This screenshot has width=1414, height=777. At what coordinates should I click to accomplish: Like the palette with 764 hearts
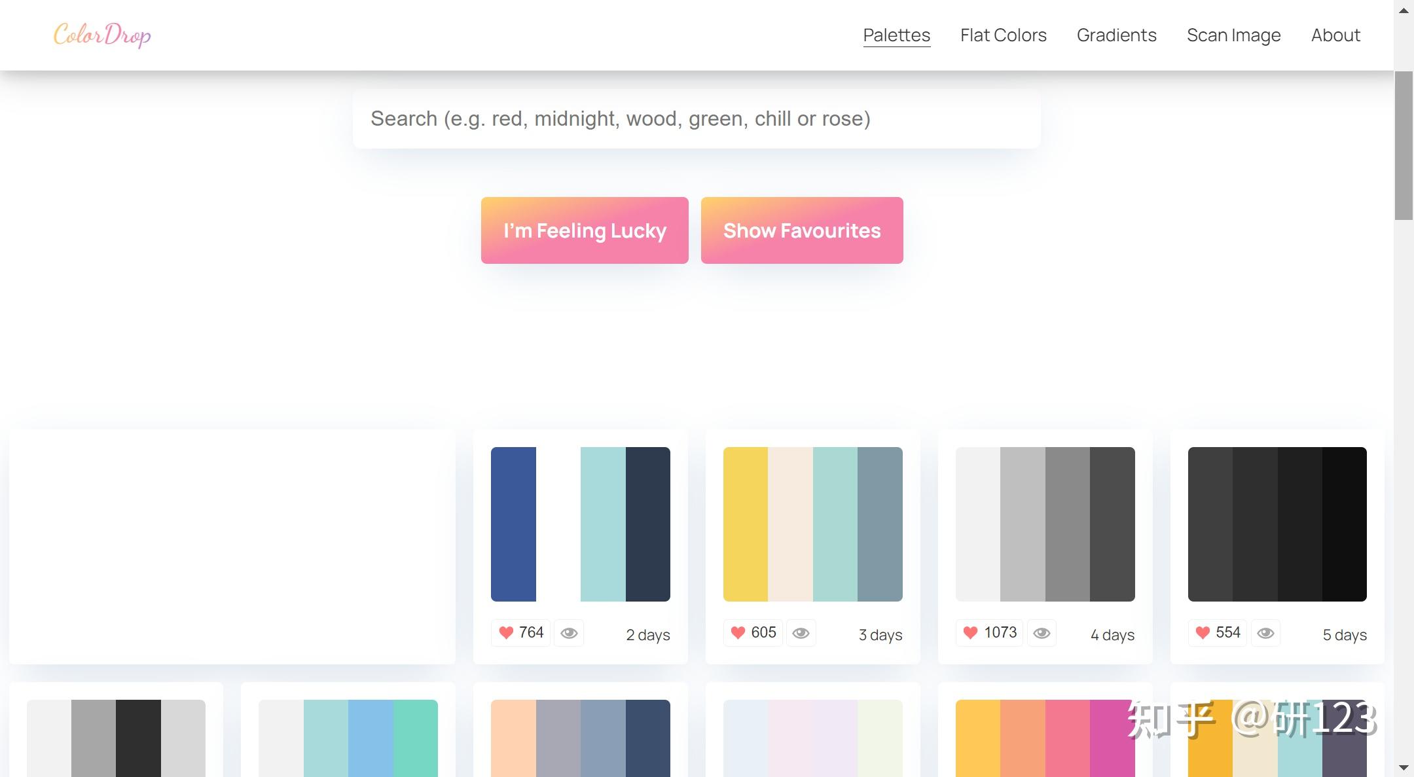(521, 632)
